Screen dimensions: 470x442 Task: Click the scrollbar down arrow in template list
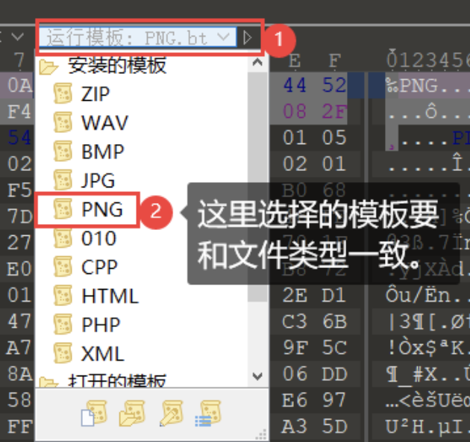[x=257, y=375]
